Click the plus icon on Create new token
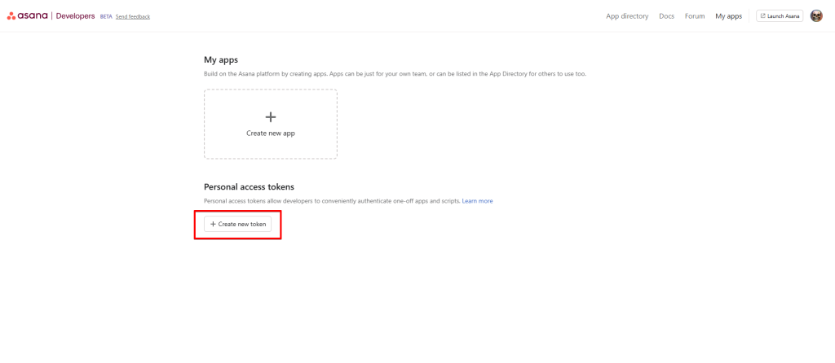Screen dimensions: 835x363 pyautogui.click(x=213, y=224)
